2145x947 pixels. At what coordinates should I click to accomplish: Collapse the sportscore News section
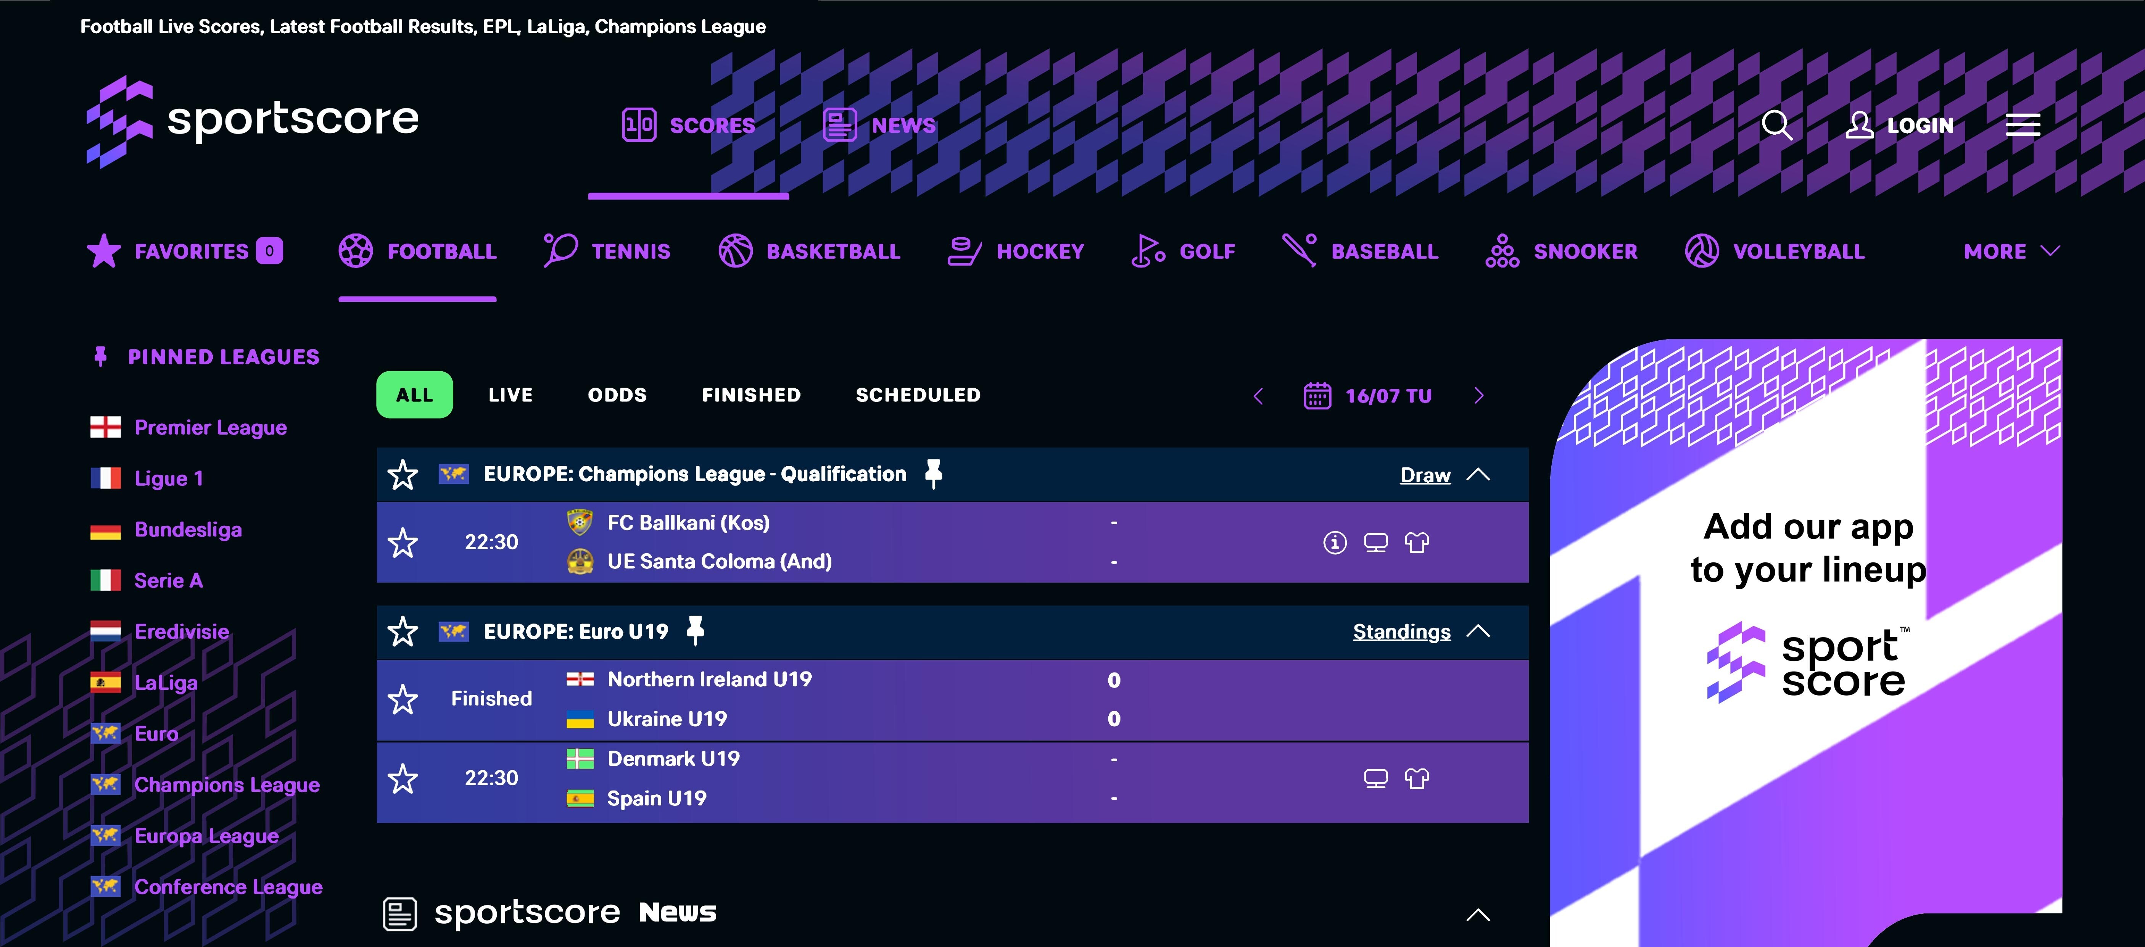[1478, 915]
